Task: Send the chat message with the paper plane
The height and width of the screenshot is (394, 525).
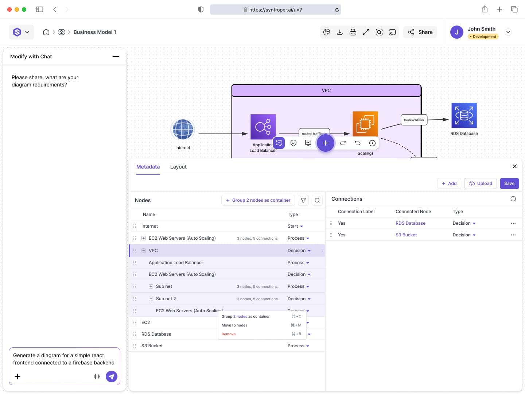Action: [x=112, y=376]
